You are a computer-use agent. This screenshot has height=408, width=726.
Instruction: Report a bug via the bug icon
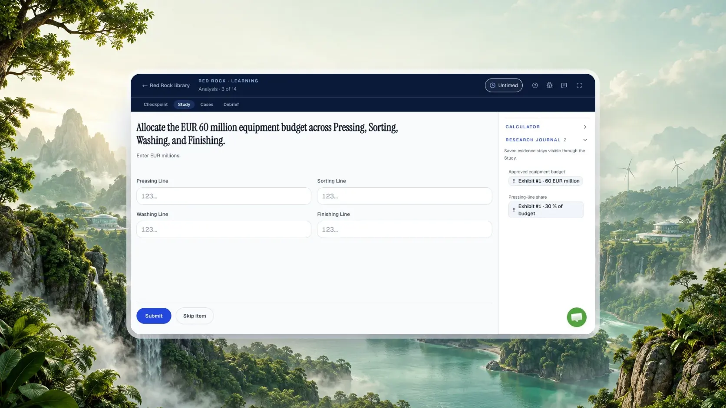pos(550,85)
